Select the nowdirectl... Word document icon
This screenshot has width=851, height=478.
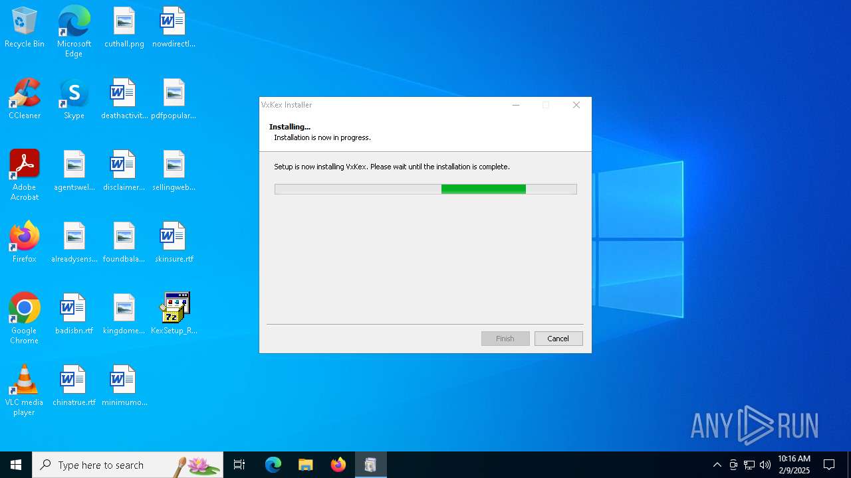(x=174, y=28)
